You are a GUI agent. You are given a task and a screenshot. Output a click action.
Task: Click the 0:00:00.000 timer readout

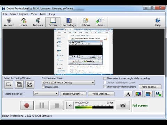(x=82, y=102)
